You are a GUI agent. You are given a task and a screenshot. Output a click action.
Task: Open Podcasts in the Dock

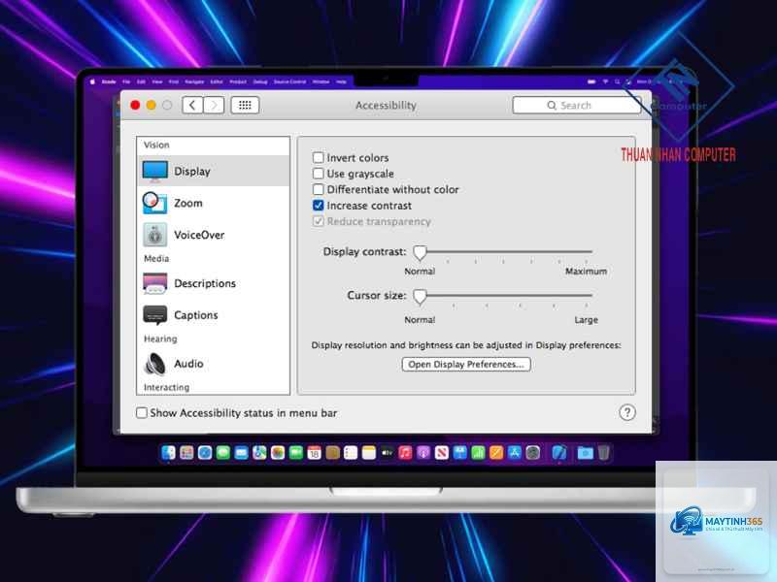tap(423, 452)
